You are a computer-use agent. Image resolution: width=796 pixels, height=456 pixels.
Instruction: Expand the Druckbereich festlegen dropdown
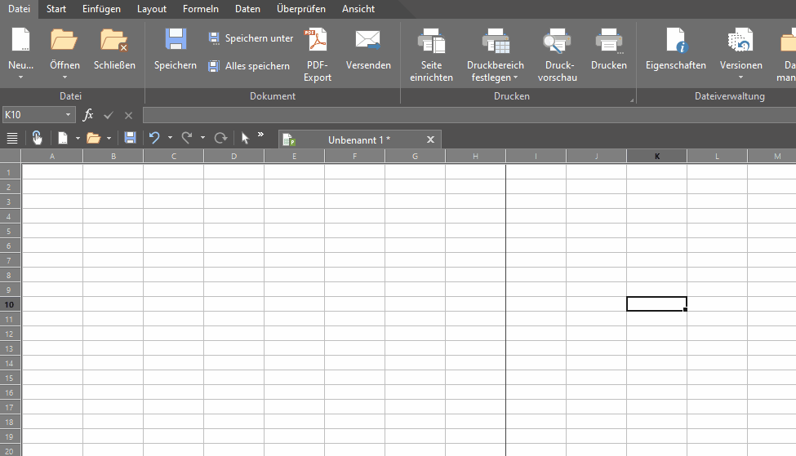515,78
